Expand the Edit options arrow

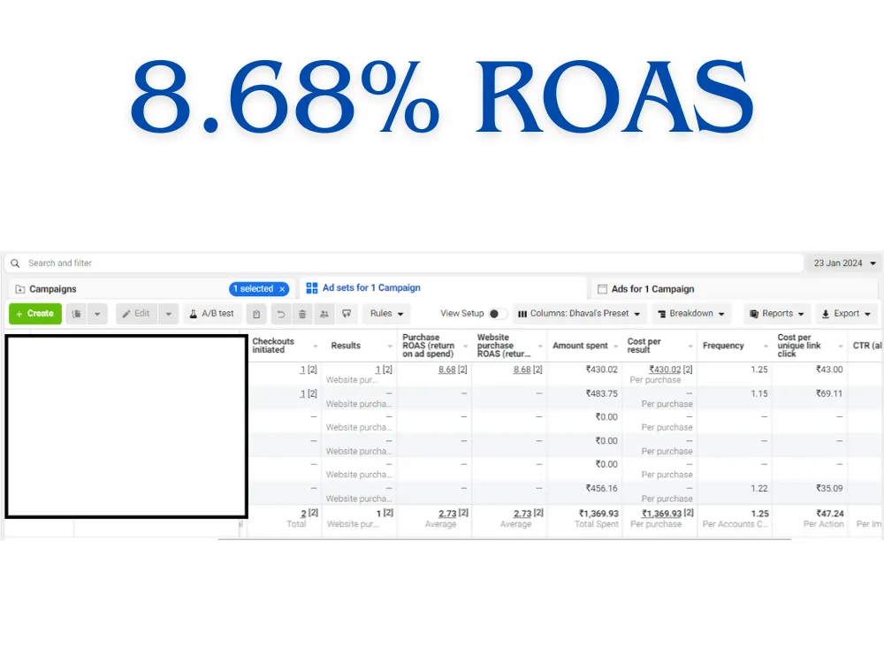[169, 314]
